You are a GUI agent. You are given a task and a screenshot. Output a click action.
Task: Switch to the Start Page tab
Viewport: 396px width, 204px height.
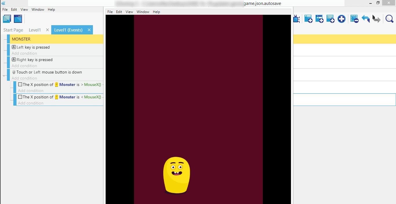(13, 30)
